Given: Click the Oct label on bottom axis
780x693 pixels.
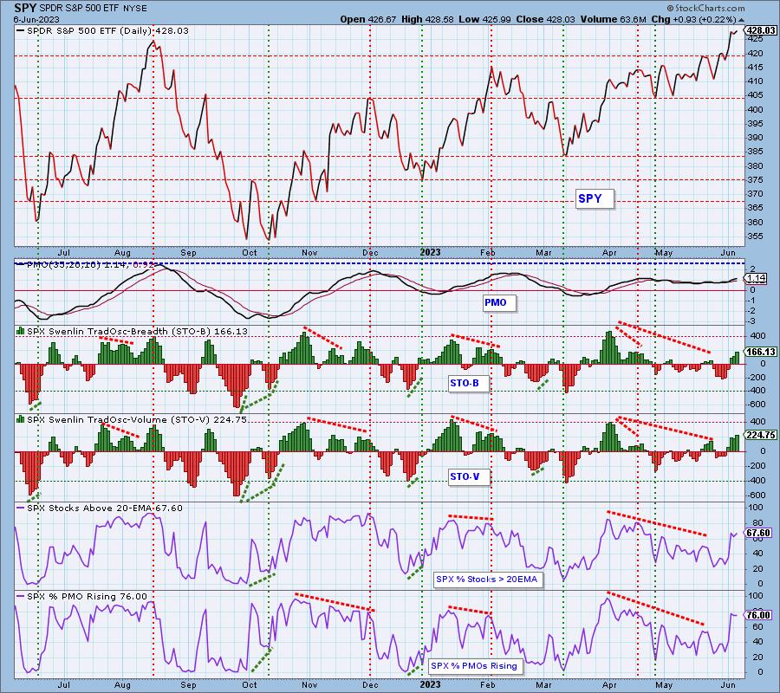Looking at the screenshot, I should point(250,684).
